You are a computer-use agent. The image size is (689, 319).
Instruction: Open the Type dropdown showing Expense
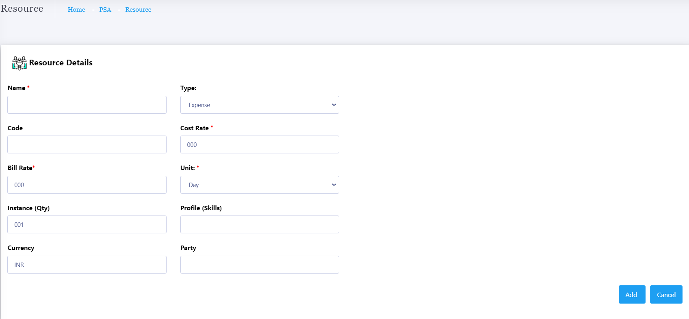[260, 105]
